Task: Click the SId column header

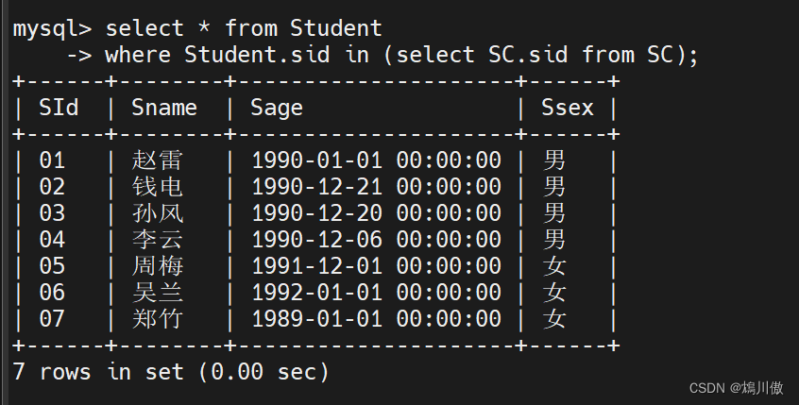Action: pyautogui.click(x=59, y=108)
